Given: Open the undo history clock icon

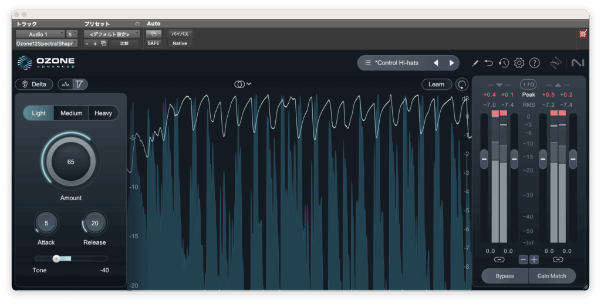Looking at the screenshot, I should pos(504,63).
